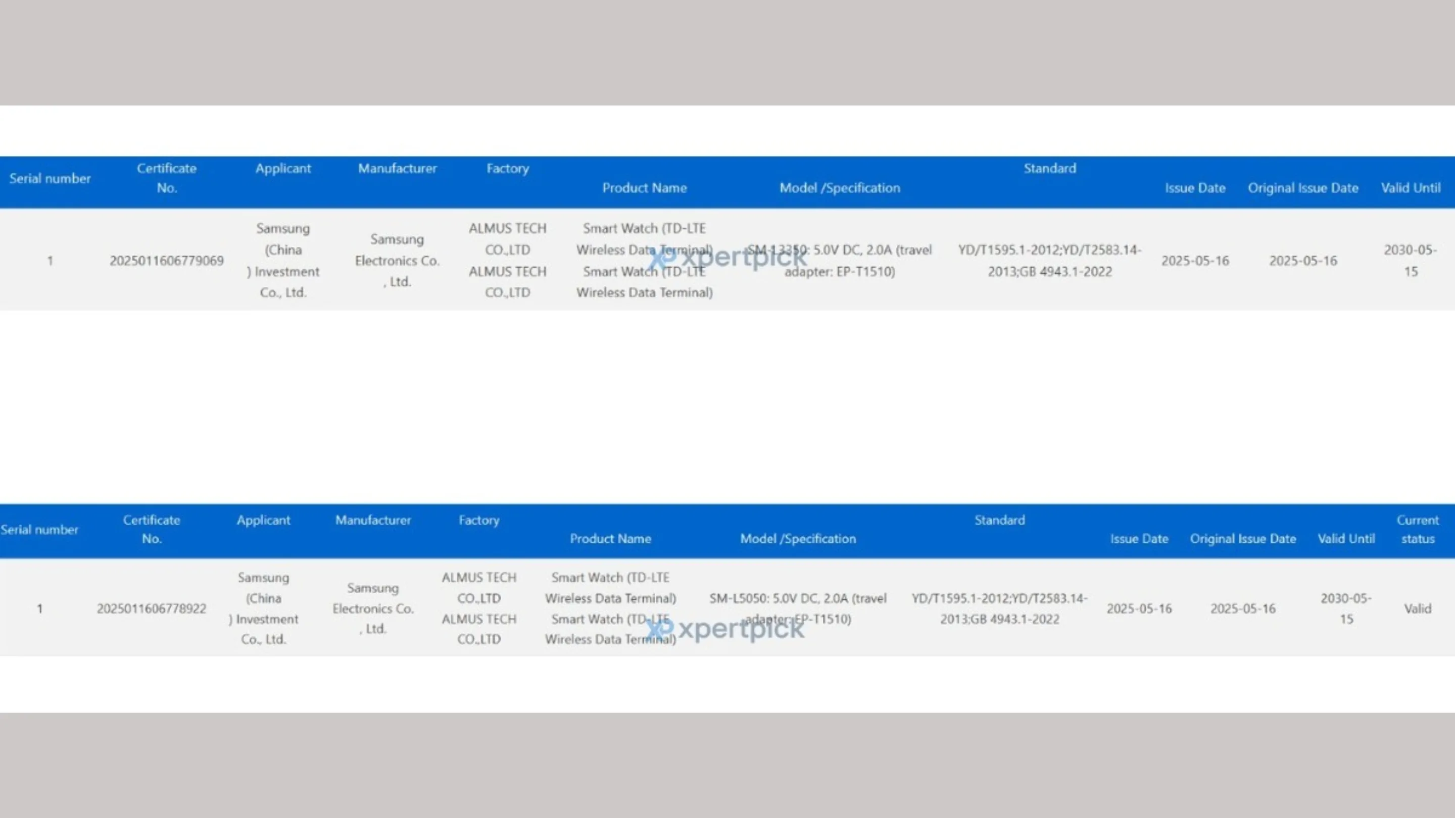This screenshot has width=1455, height=818.
Task: Click Samsung Electronics manufacturer cell in SM-L5050 row
Action: [373, 608]
